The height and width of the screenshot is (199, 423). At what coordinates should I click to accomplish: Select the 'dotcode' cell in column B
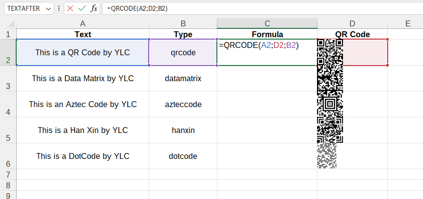tap(183, 156)
